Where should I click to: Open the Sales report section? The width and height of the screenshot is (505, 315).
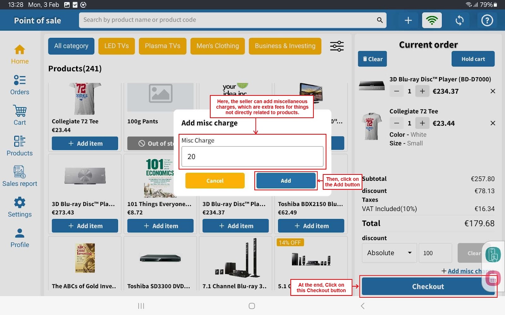20,176
